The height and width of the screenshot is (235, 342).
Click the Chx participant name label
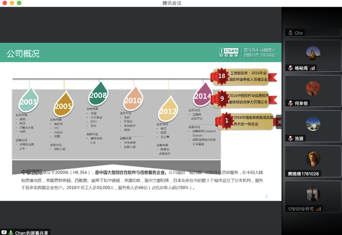coord(298,33)
